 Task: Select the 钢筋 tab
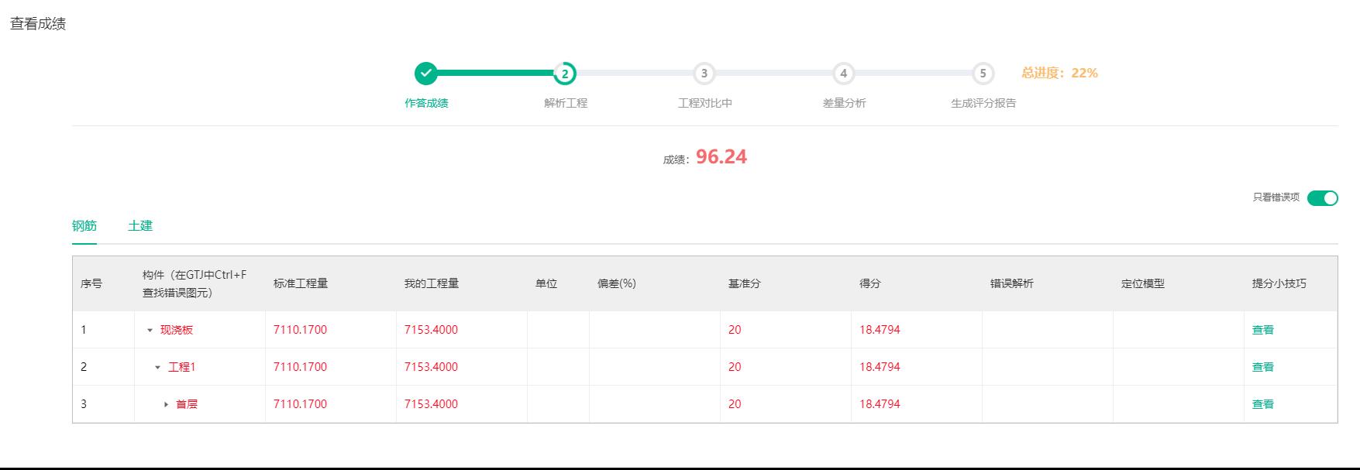click(x=84, y=226)
